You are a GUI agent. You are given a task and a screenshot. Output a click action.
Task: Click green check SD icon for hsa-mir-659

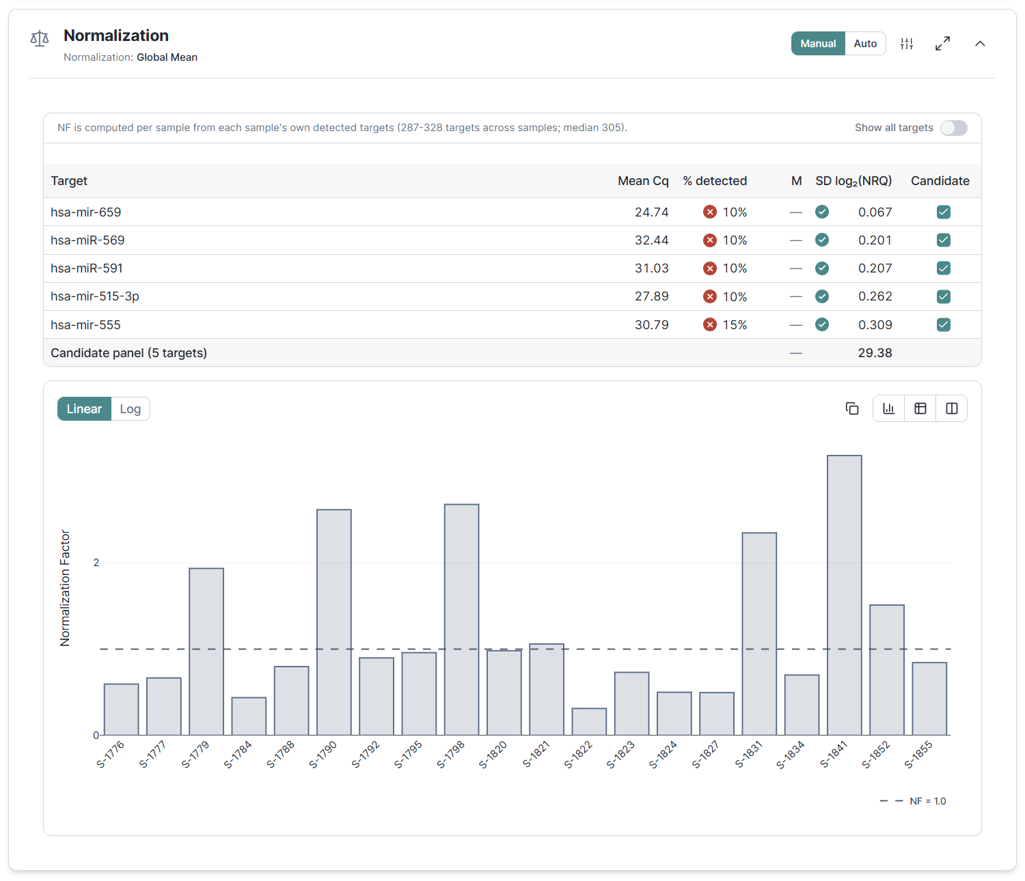[x=822, y=212]
